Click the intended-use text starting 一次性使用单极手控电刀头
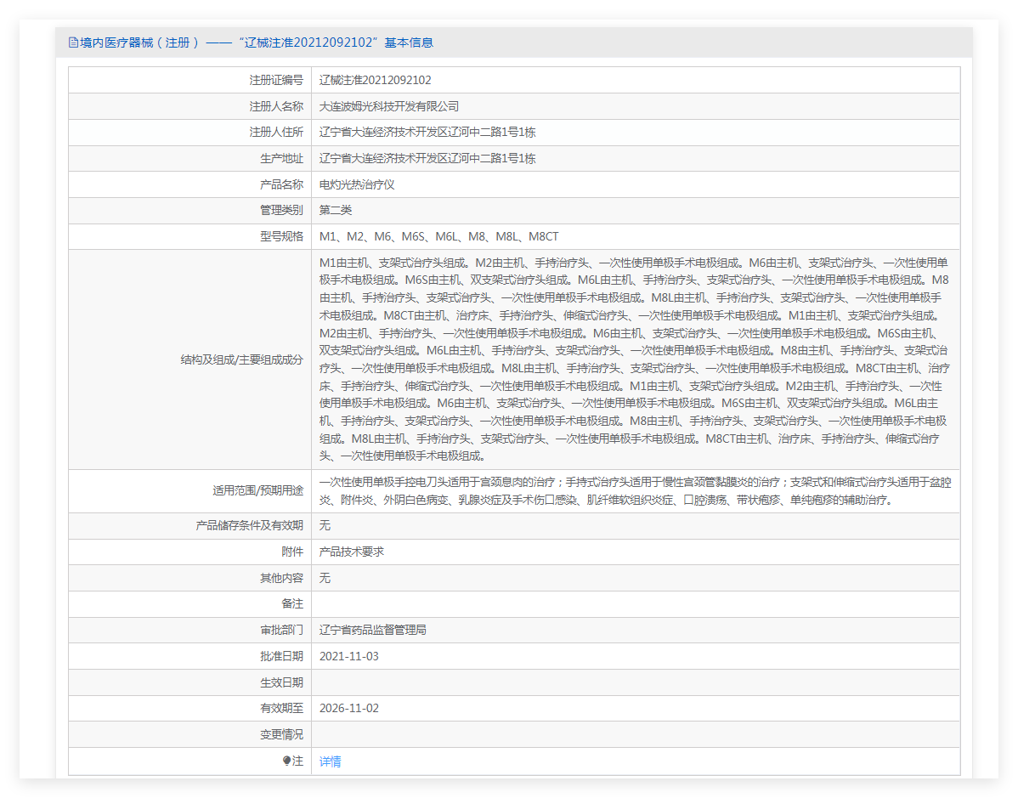1018x798 pixels. pos(635,491)
